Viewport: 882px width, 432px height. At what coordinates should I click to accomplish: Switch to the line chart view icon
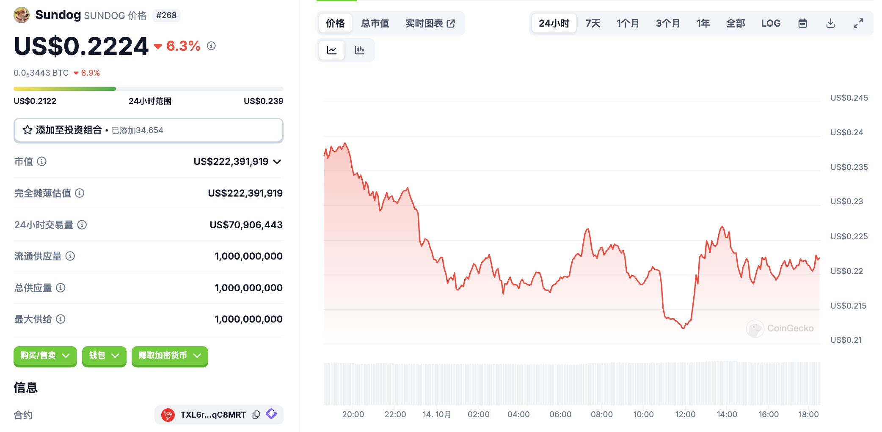(x=332, y=50)
